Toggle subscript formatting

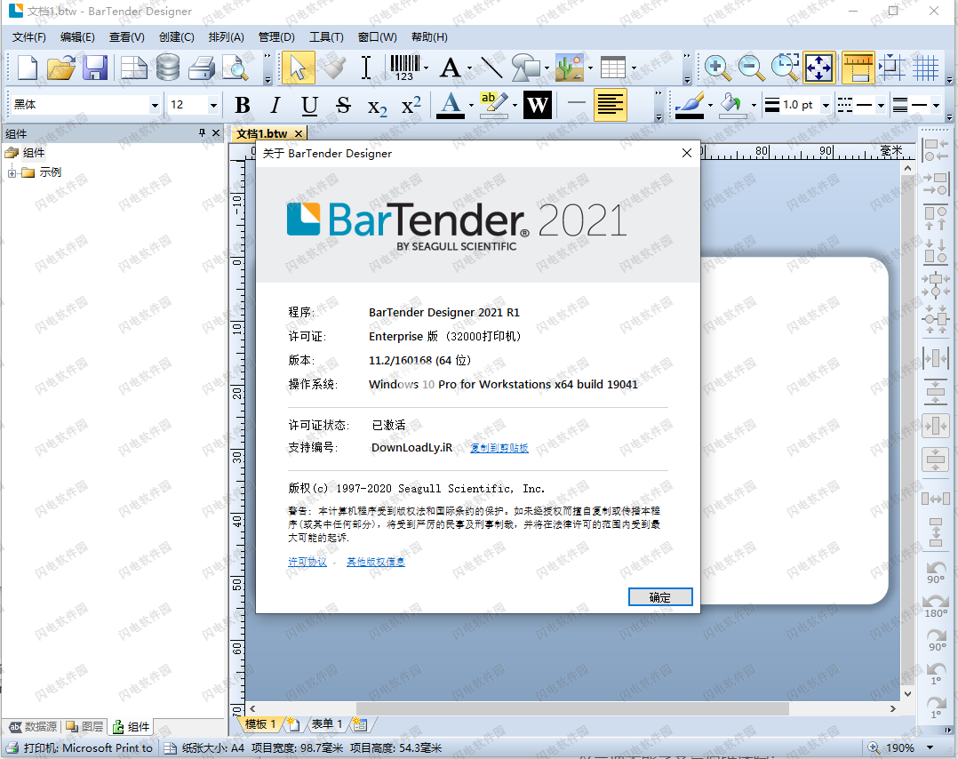(378, 107)
